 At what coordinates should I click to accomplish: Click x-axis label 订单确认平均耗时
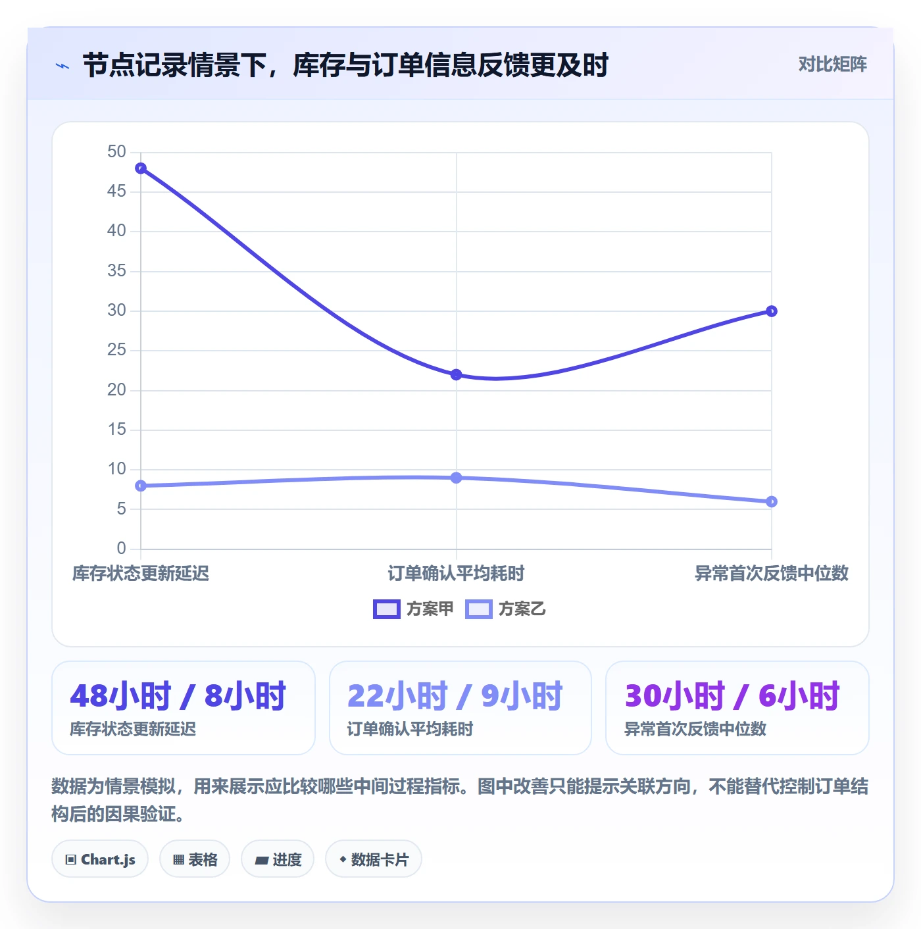tap(456, 573)
